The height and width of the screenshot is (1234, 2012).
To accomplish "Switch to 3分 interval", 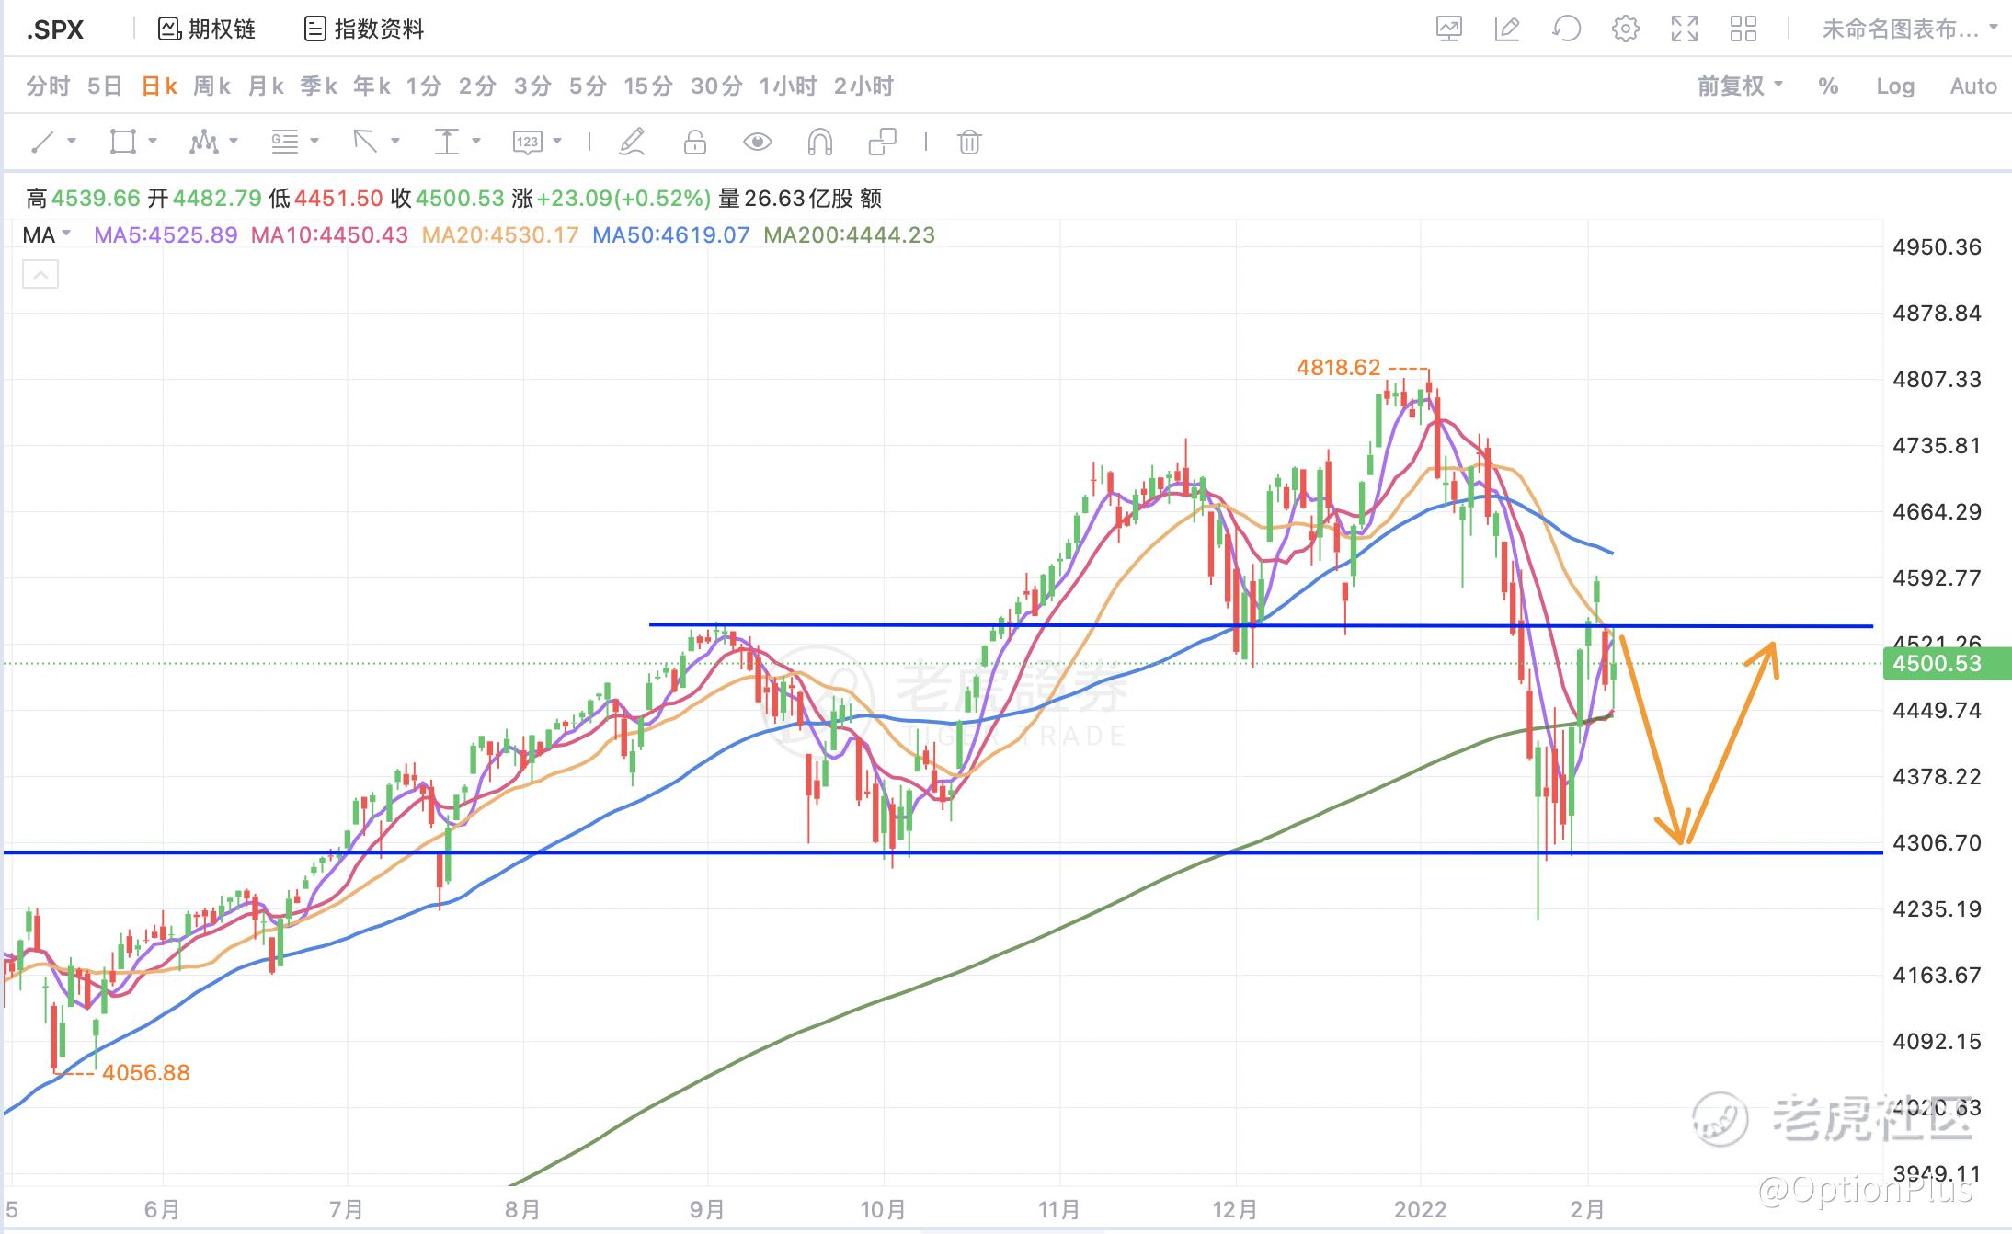I will click(x=532, y=86).
